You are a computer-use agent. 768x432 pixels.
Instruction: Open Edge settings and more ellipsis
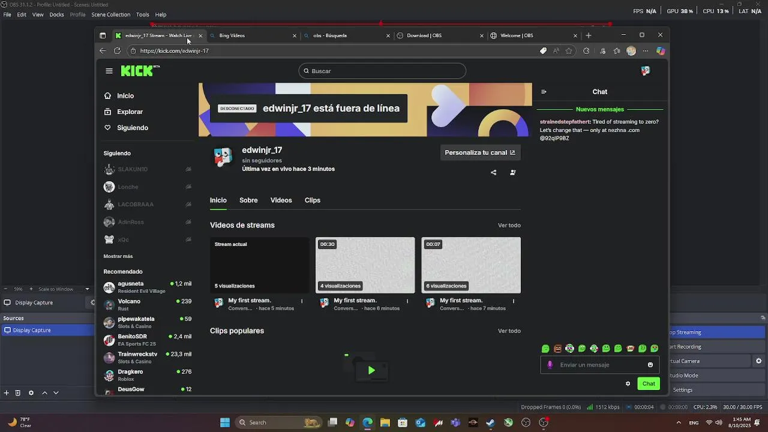click(646, 51)
